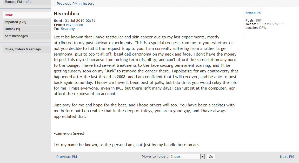Open sender NivenhBro link in From field
This screenshot has width=299, height=163.
(x=75, y=25)
